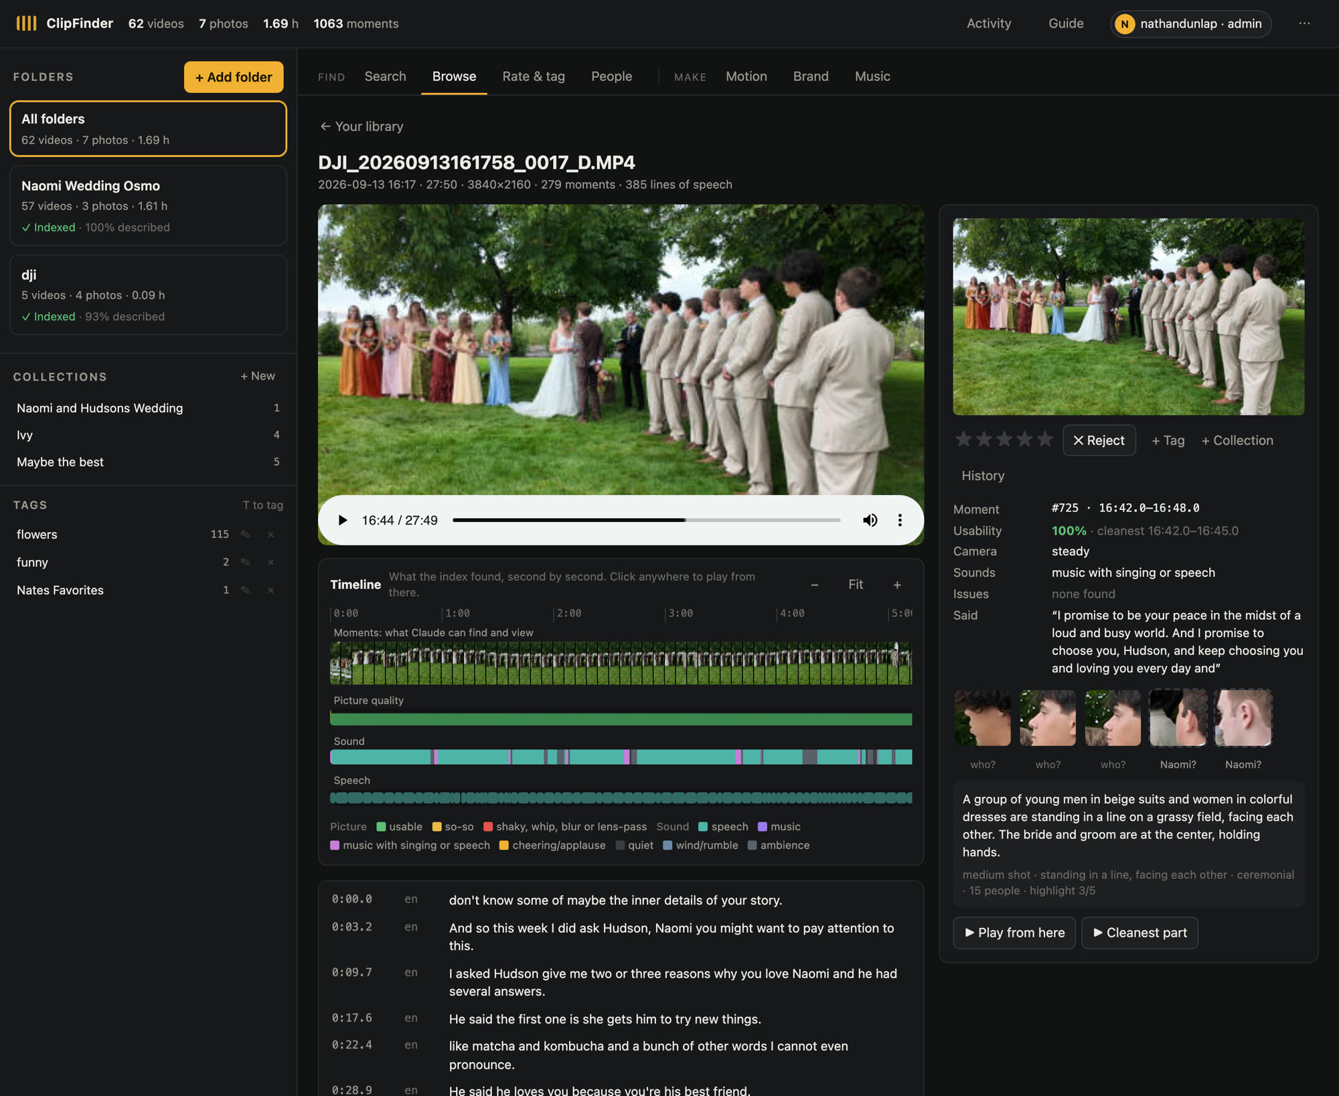Edit the flowers tag with the pencil icon
The image size is (1339, 1096).
pyautogui.click(x=246, y=534)
